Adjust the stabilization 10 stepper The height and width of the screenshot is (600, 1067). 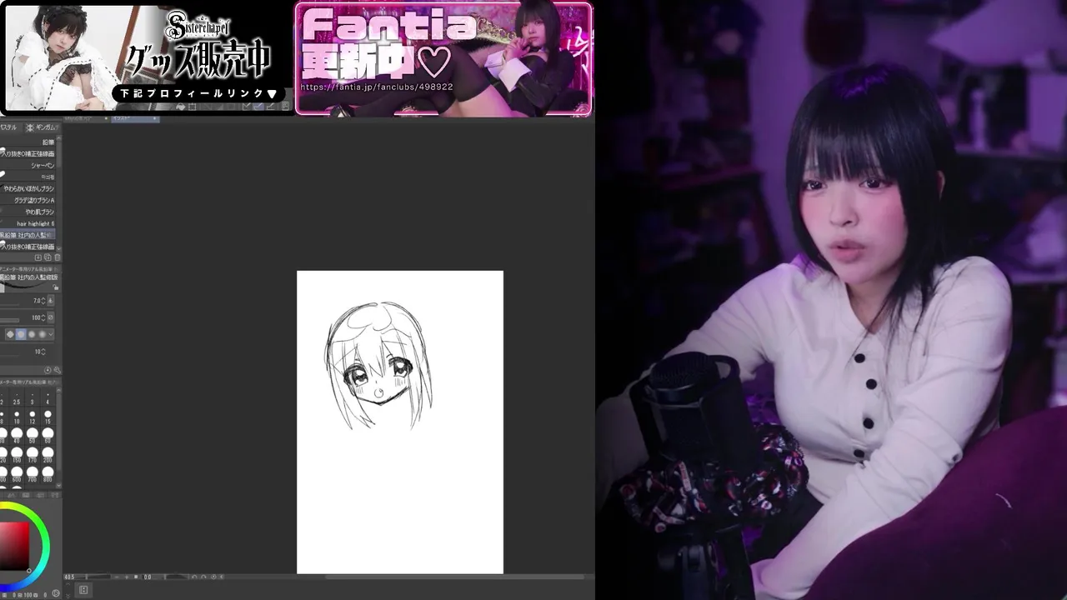tap(43, 352)
